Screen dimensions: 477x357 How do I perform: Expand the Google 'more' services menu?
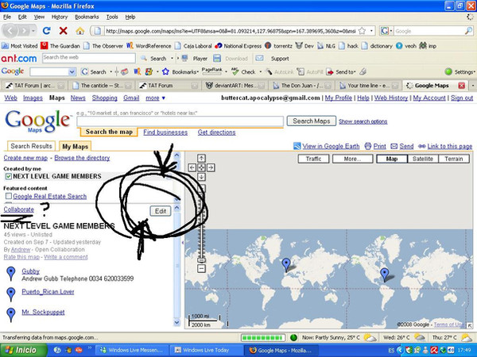155,98
